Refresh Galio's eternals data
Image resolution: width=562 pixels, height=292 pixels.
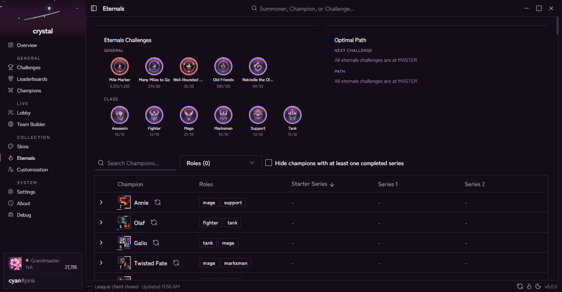click(156, 243)
